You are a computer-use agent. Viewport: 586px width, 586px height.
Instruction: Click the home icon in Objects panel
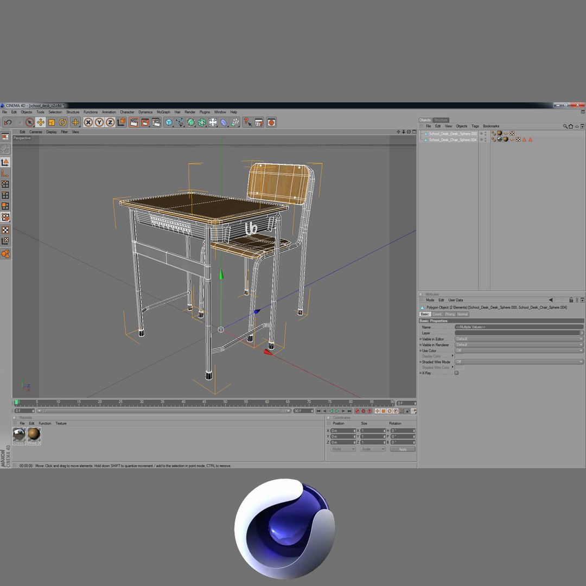[571, 126]
